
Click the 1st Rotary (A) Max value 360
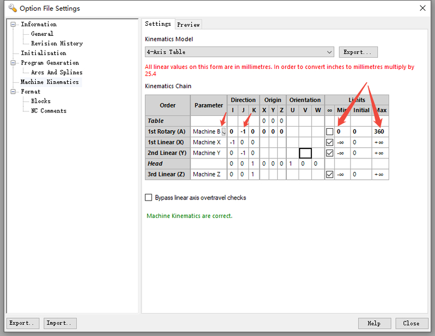380,132
